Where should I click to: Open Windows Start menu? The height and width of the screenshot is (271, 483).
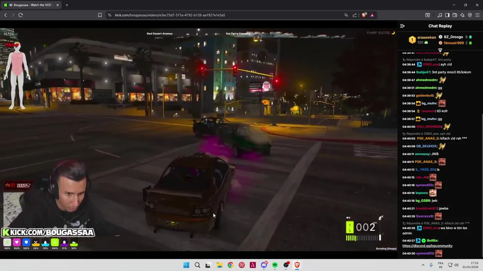[x=186, y=265]
